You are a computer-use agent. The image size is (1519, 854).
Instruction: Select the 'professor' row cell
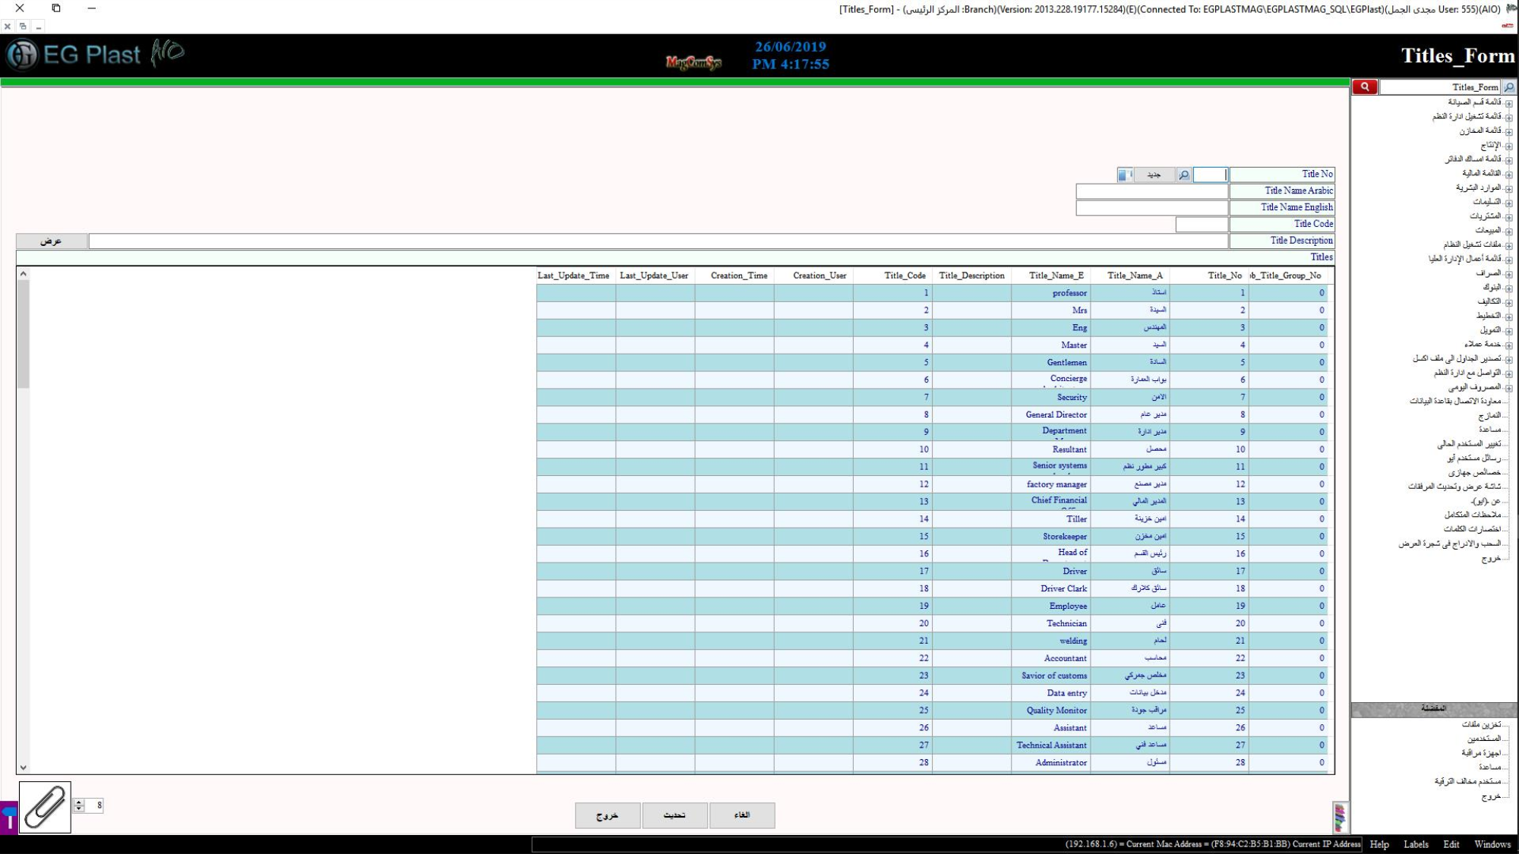(x=1051, y=293)
